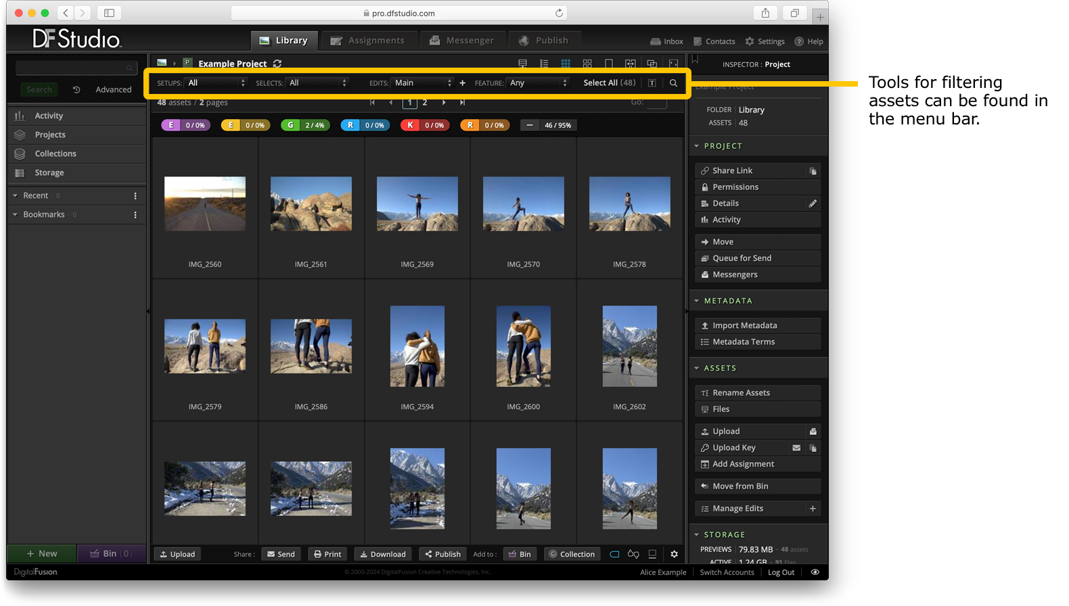Filter by unlabeled 46 / 95% assets

pos(549,125)
